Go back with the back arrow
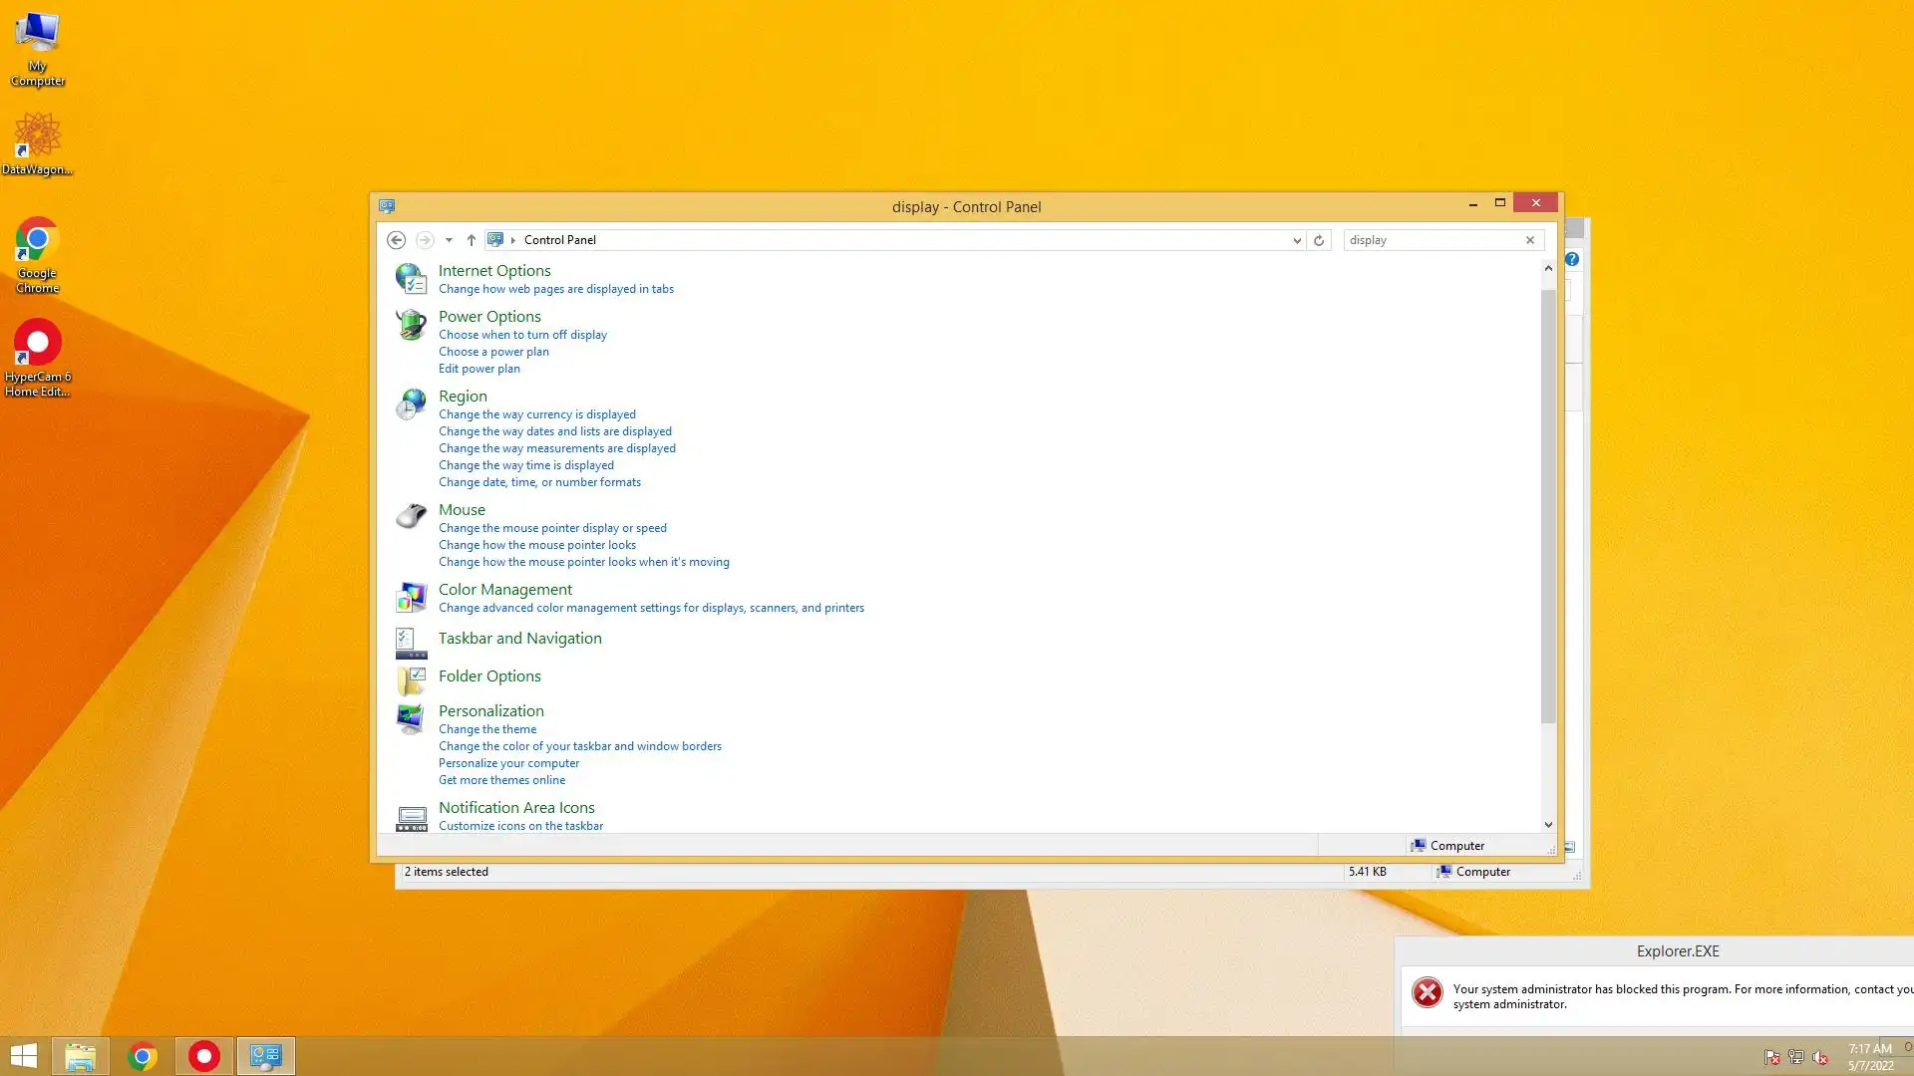Screen dimensions: 1914x1076 (x=396, y=240)
